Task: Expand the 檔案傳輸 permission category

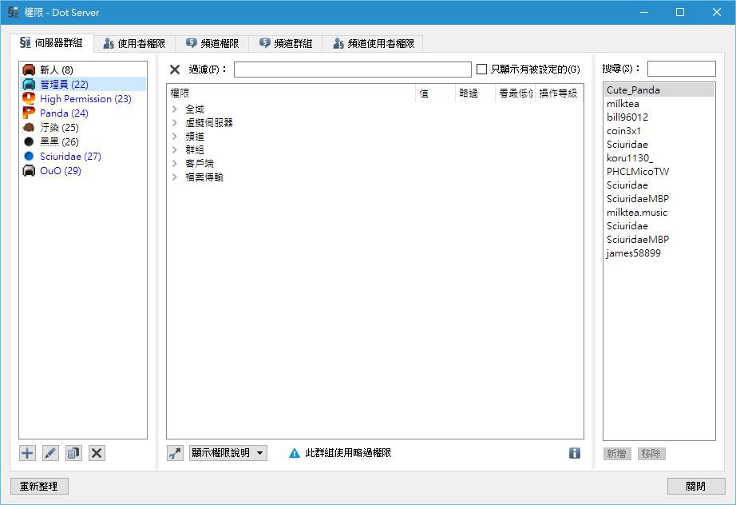Action: point(175,177)
